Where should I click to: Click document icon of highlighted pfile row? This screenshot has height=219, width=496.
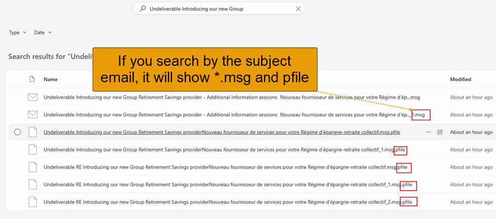pyautogui.click(x=32, y=133)
